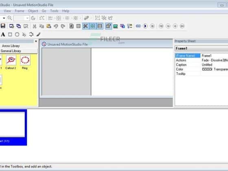
Task: Click the Actions property label
Action: [x=181, y=60]
